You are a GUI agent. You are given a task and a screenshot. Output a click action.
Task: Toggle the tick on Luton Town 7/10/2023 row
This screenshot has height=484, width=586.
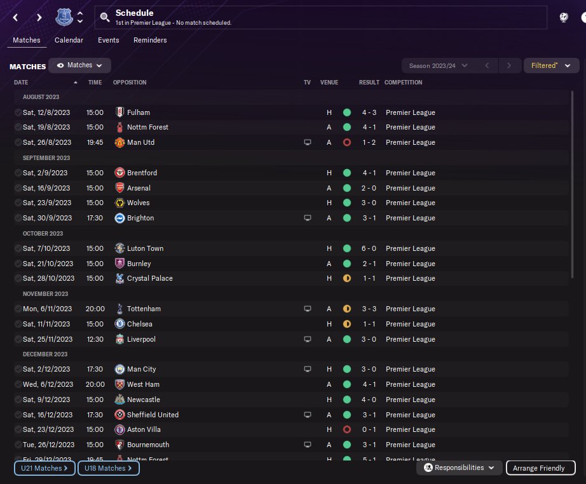tap(18, 248)
